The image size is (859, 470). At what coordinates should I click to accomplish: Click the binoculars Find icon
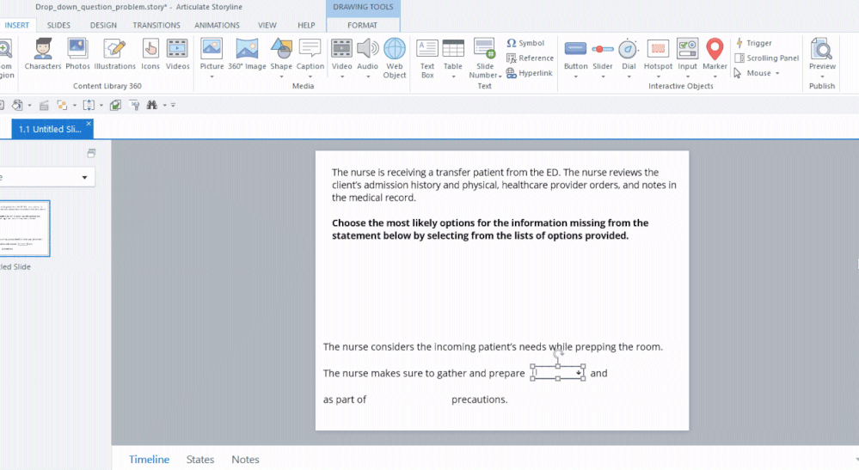tap(151, 105)
